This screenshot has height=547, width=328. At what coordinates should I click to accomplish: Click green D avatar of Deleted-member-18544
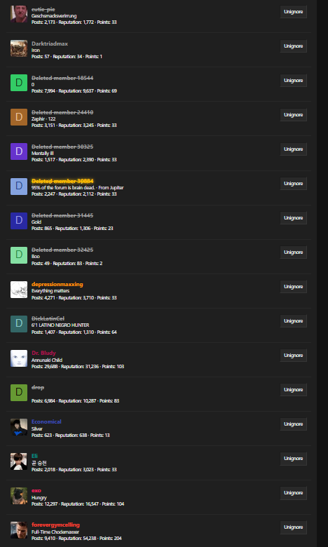point(19,83)
